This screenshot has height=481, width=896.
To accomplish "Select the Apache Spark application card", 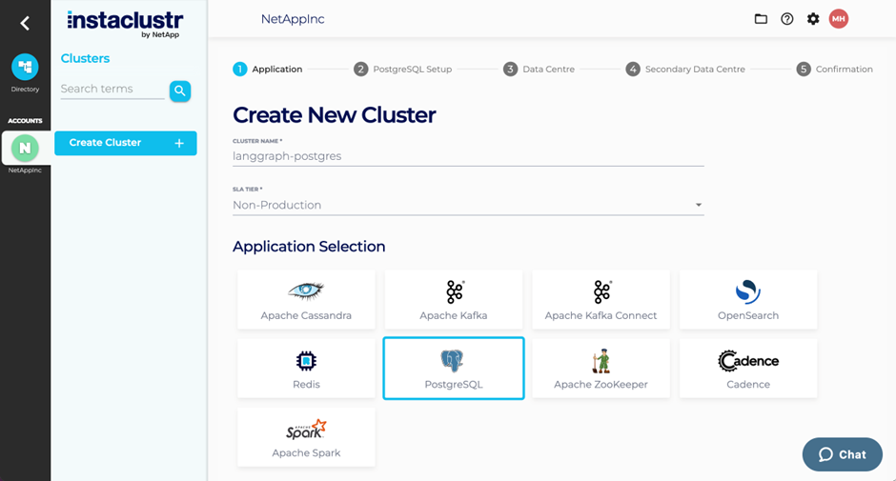I will pos(306,437).
